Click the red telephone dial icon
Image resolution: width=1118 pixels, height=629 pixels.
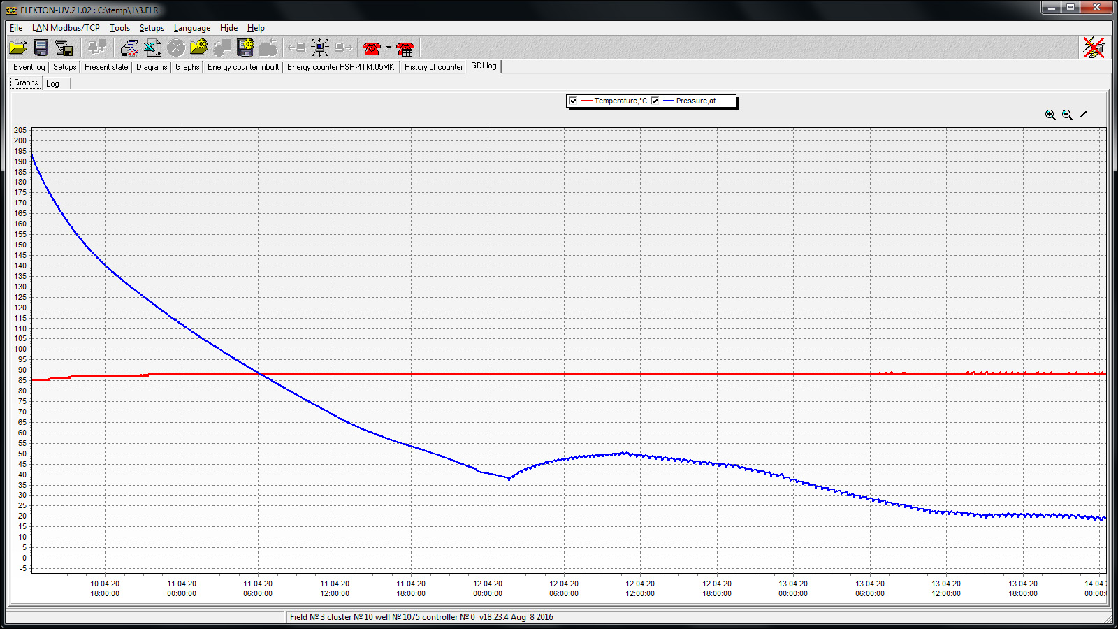point(372,48)
